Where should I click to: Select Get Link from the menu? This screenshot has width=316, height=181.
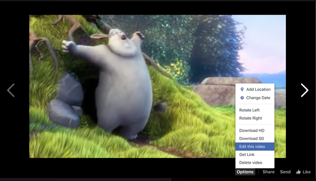point(255,155)
